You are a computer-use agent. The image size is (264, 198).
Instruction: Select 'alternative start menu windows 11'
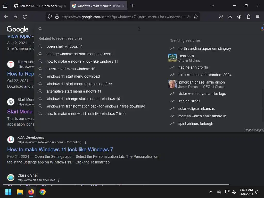[74, 91]
